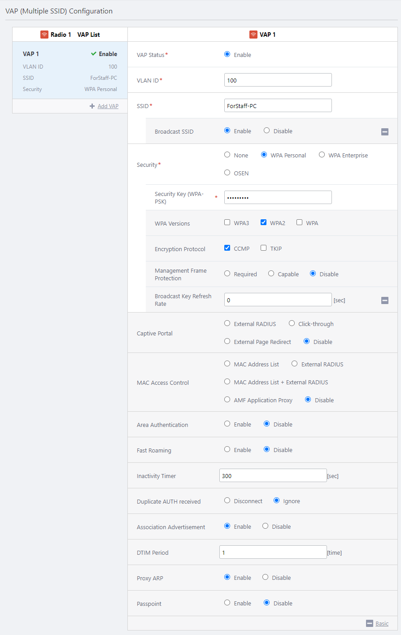This screenshot has width=401, height=635.
Task: Switch to Basic settings view link
Action: point(382,623)
